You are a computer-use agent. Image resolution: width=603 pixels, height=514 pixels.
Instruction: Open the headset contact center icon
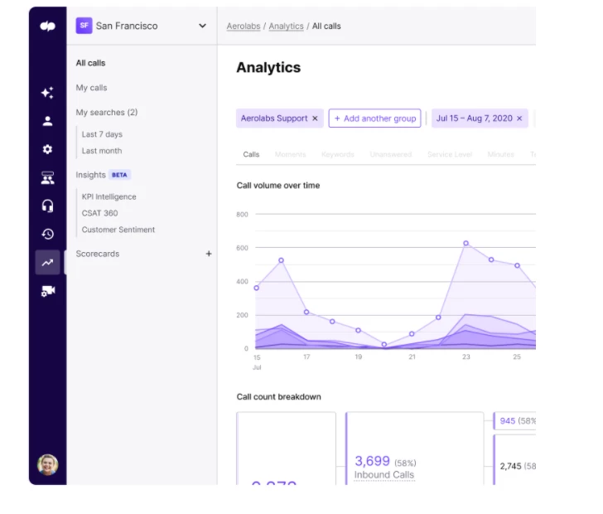48,206
